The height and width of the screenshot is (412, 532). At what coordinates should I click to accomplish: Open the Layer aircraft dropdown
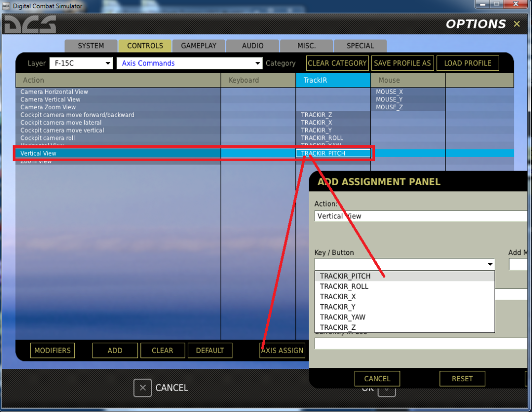(x=108, y=63)
